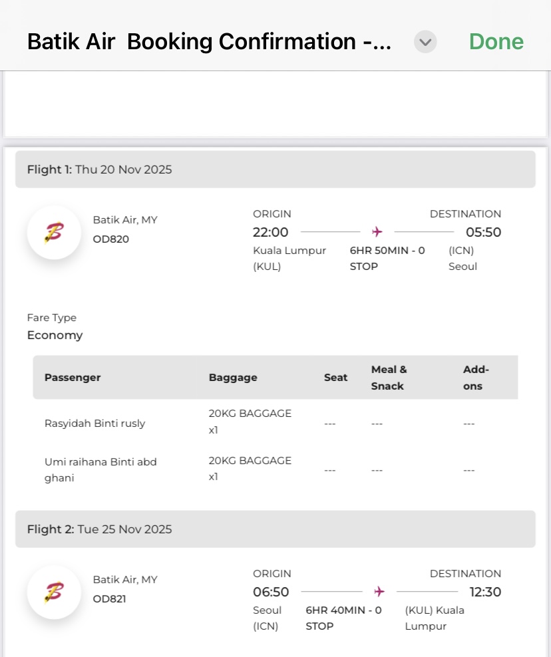Tap the 12:30 arrival time of Flight 2
The width and height of the screenshot is (551, 657).
pyautogui.click(x=484, y=592)
